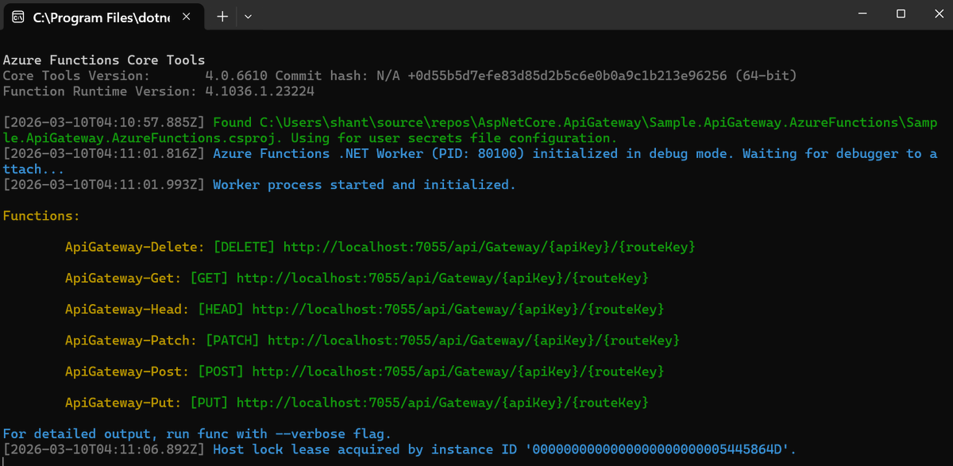Click the "ApiGateway-Head:" function name

tap(127, 309)
